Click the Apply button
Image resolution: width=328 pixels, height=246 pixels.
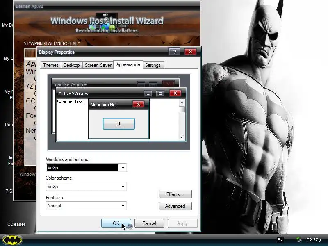point(182,223)
